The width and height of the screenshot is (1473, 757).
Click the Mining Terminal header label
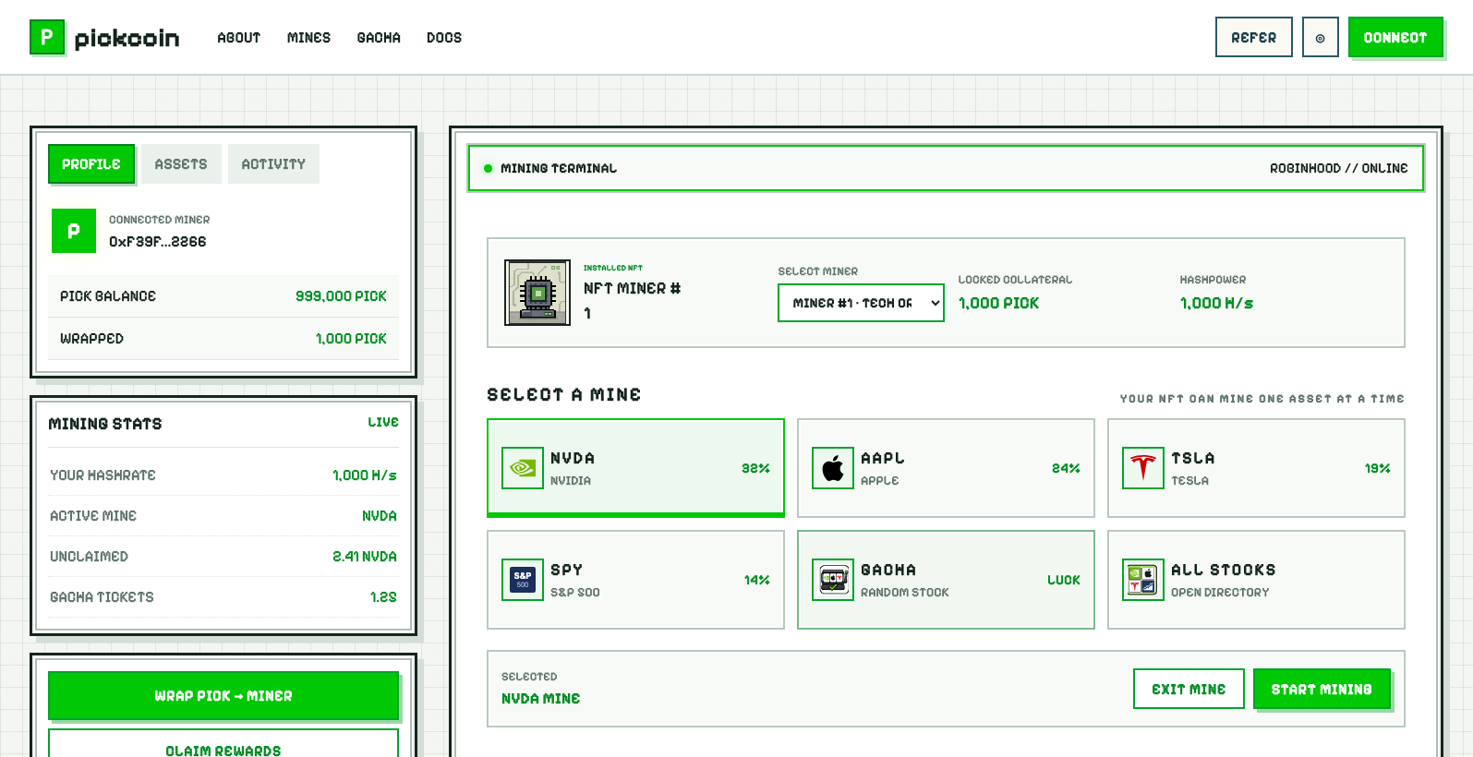click(559, 168)
